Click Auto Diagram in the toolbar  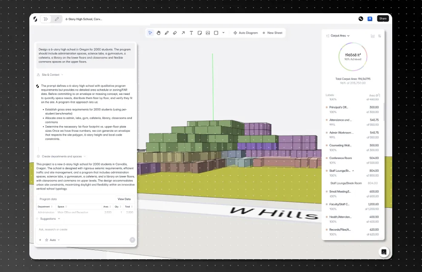click(245, 33)
